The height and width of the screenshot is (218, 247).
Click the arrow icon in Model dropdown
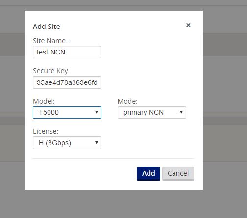(x=97, y=112)
